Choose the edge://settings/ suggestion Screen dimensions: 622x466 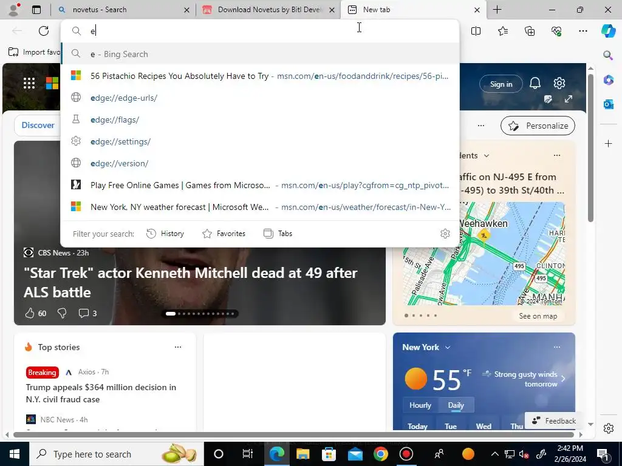pyautogui.click(x=260, y=141)
